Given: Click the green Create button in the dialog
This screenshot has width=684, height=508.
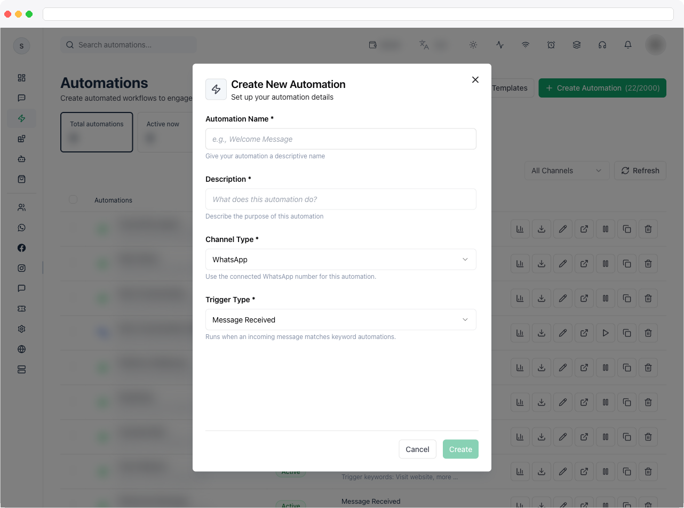Looking at the screenshot, I should pyautogui.click(x=460, y=449).
